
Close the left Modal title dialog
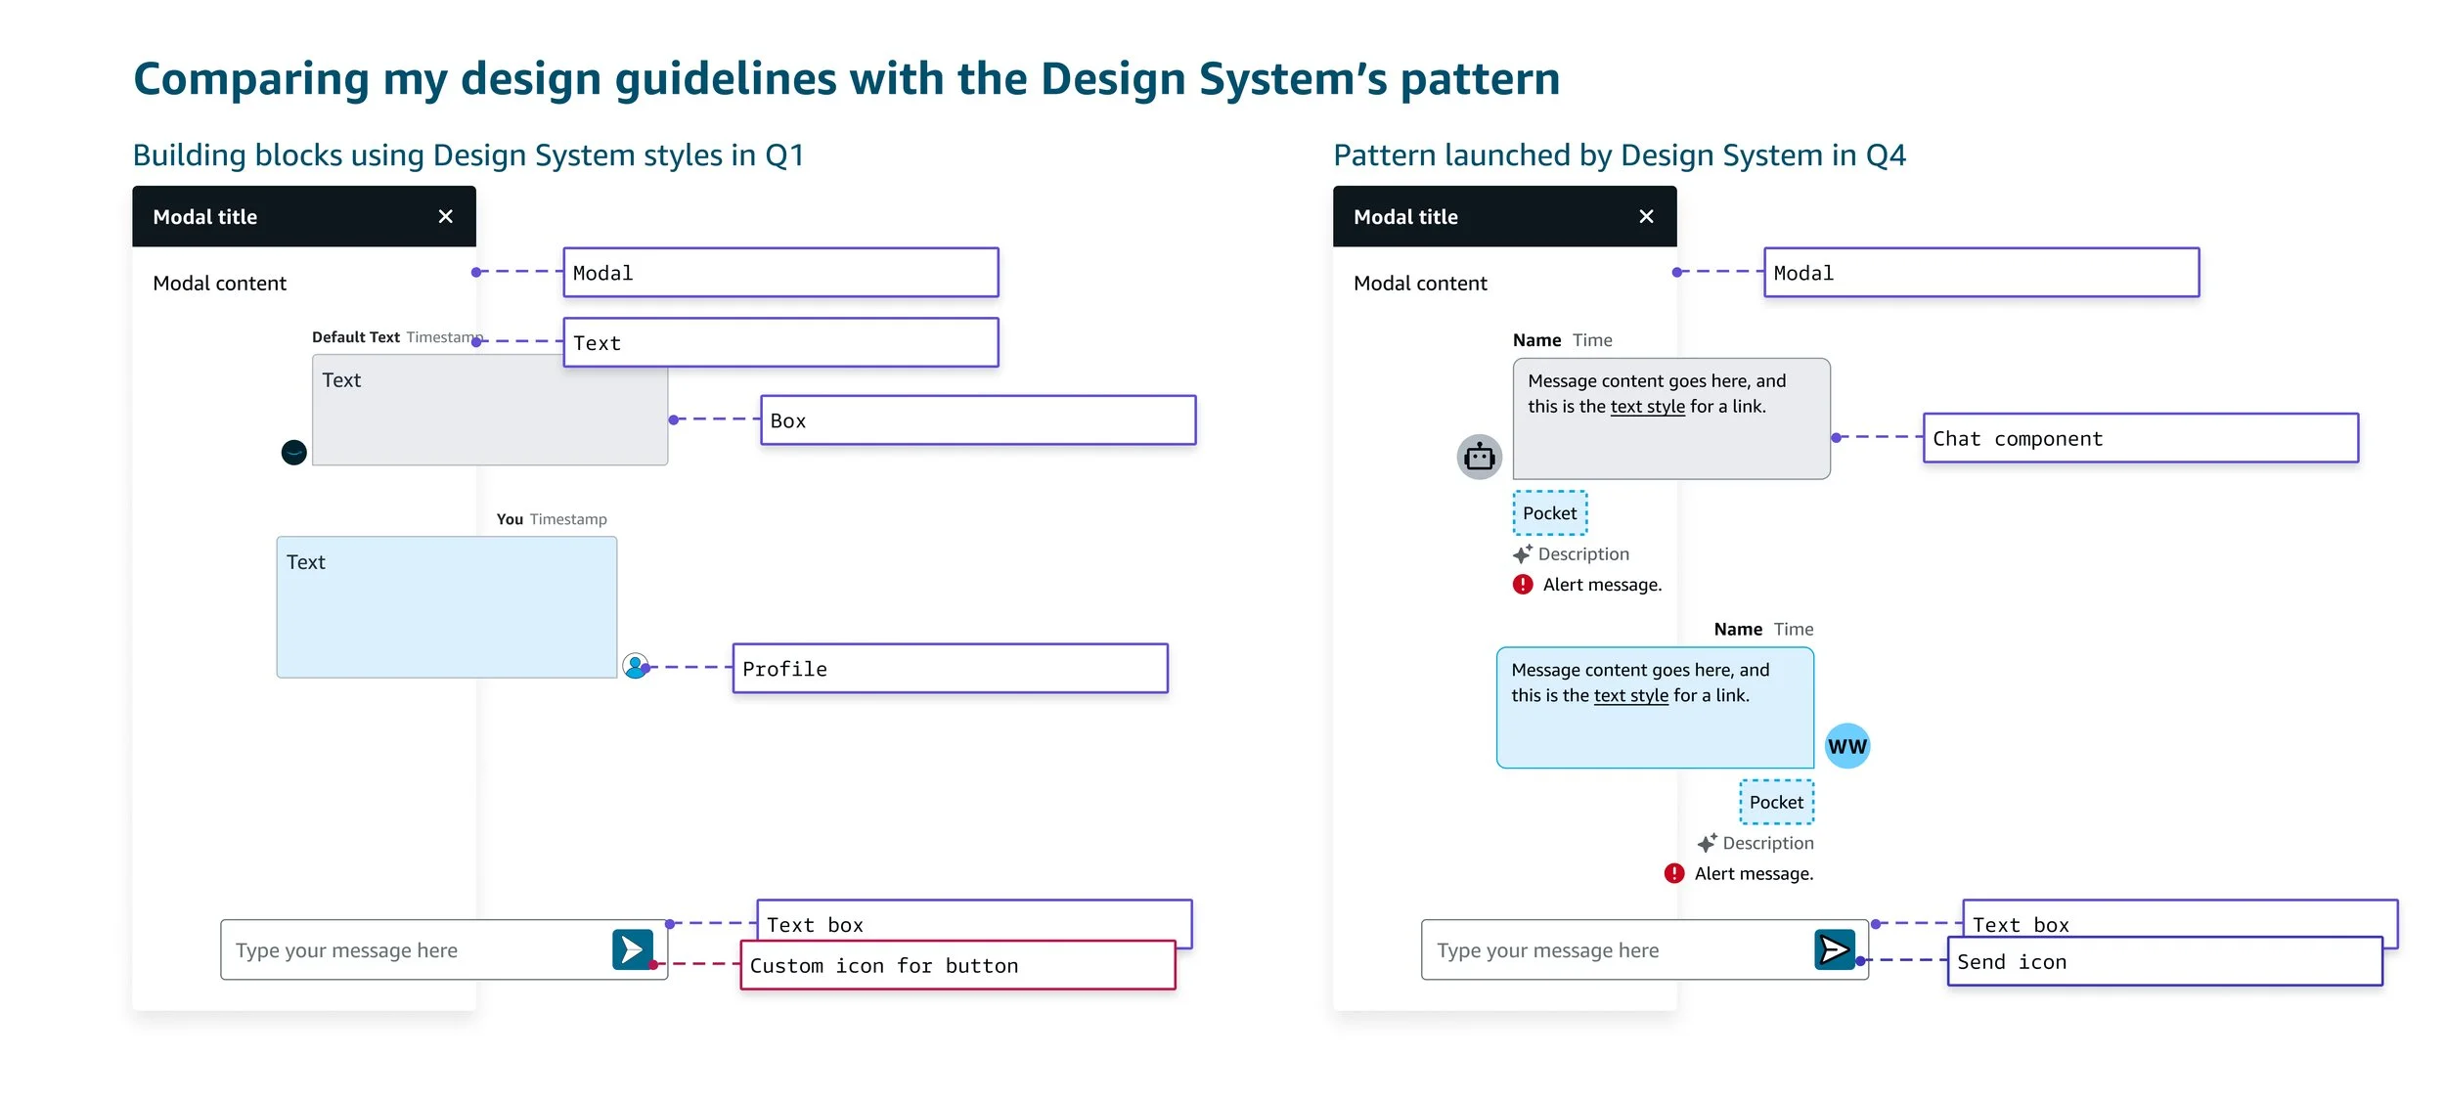445,216
